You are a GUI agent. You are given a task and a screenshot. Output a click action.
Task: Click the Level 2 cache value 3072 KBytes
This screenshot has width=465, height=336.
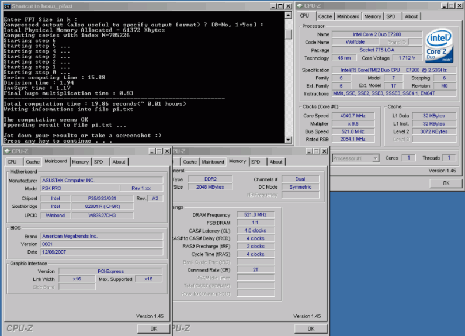(434, 131)
